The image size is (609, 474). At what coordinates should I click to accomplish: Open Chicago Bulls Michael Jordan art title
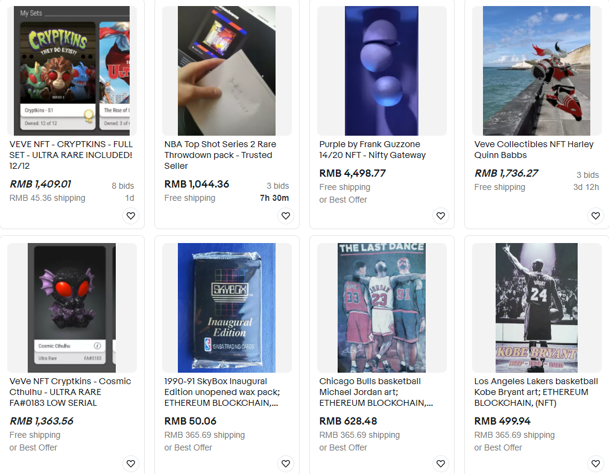pos(376,392)
